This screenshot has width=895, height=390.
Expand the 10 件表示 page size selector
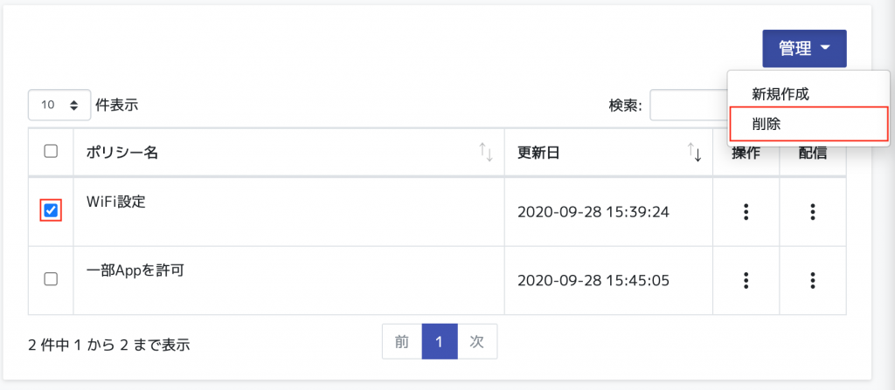[59, 105]
